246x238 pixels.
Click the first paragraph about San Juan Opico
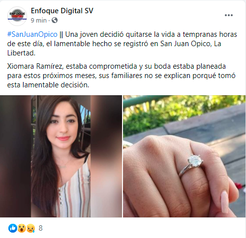click(x=122, y=44)
